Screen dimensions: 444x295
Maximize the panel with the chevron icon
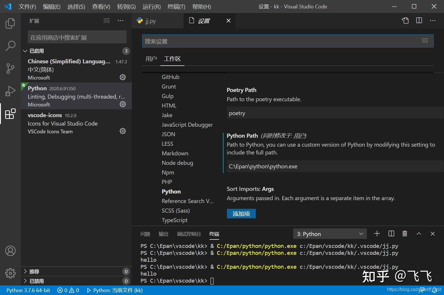(419, 233)
